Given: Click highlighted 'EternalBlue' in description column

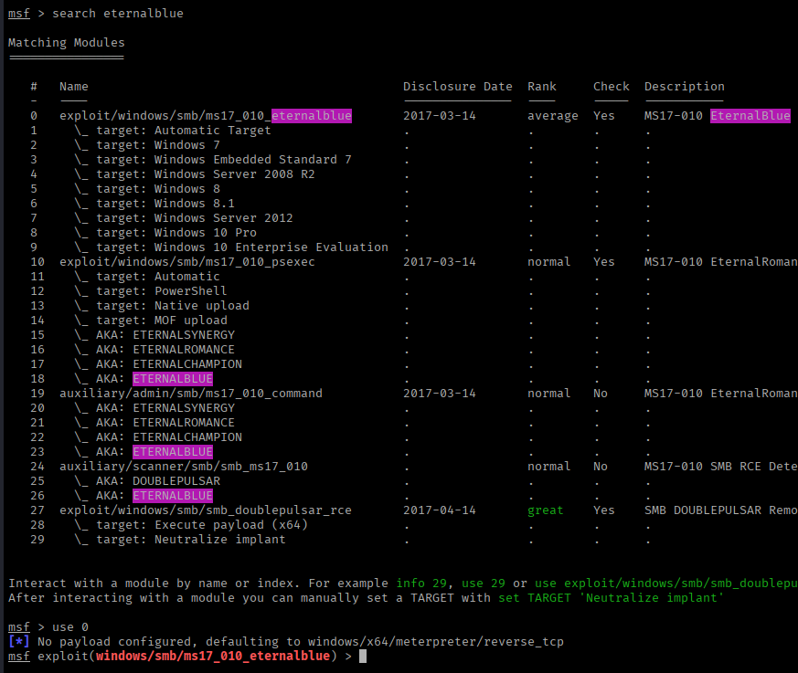Looking at the screenshot, I should point(750,116).
